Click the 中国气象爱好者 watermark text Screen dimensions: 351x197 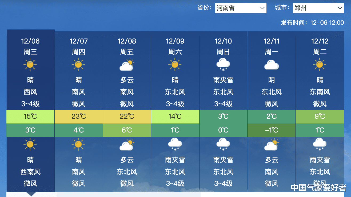pos(319,188)
